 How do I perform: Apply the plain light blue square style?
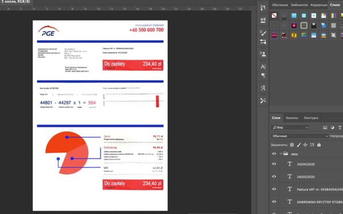pyautogui.click(x=294, y=15)
